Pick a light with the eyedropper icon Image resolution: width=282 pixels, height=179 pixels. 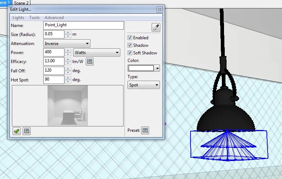pos(156,27)
